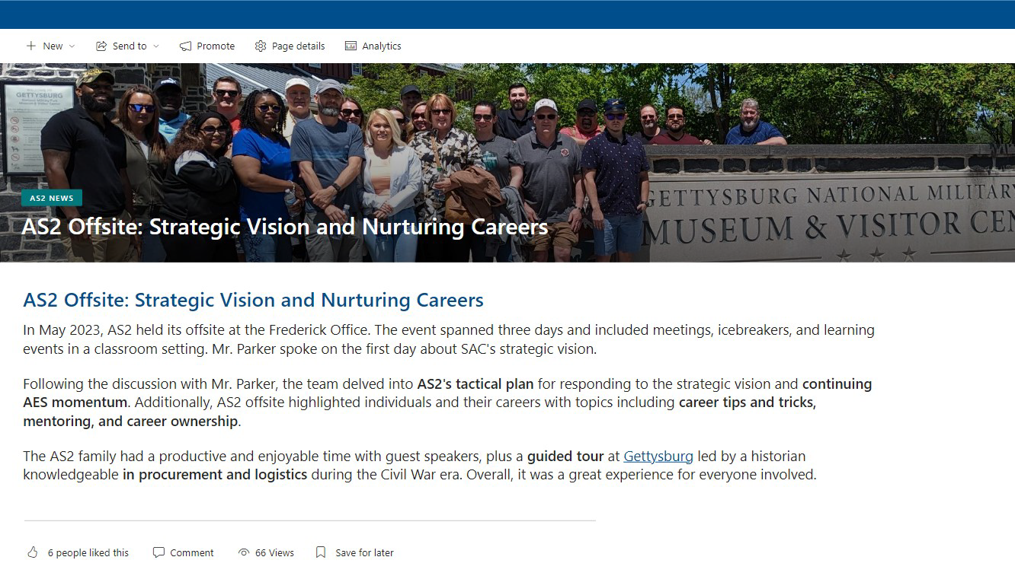
Task: Expand the New dropdown chevron
Action: click(72, 46)
